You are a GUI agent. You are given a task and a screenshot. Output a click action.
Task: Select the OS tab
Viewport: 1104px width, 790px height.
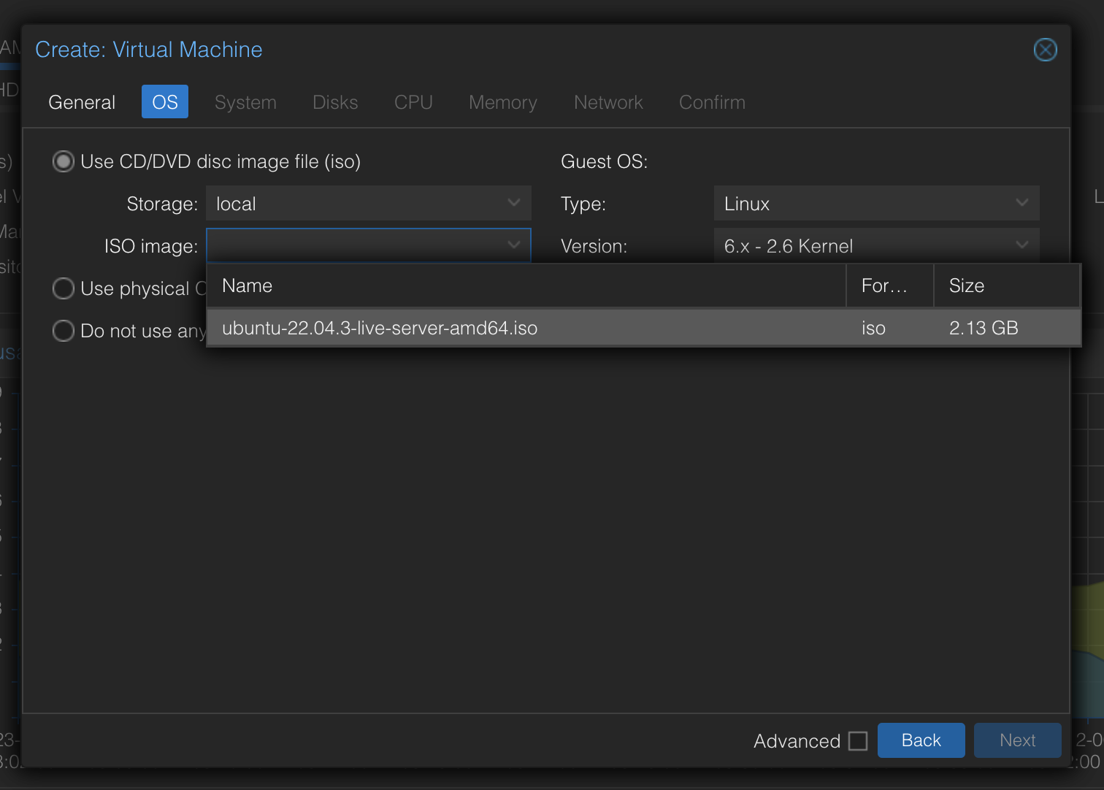point(165,102)
